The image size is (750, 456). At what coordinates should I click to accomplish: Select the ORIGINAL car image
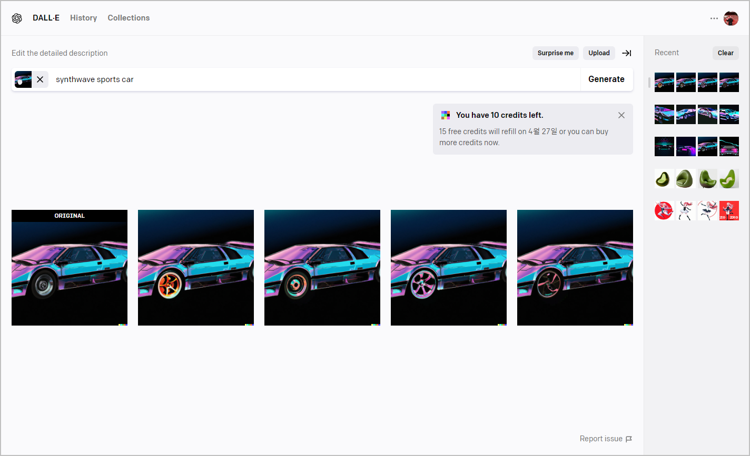(x=70, y=268)
